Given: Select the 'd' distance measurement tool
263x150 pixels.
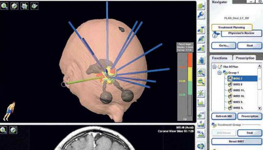Looking at the screenshot, I should click(201, 124).
